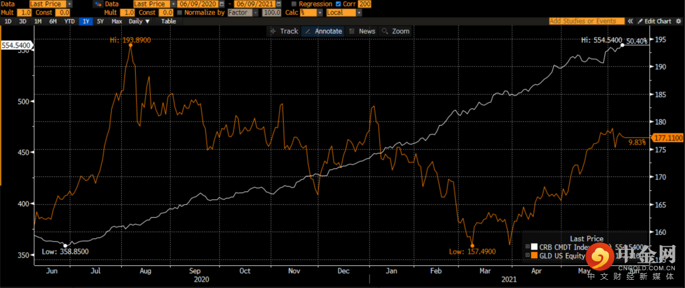The width and height of the screenshot is (685, 288).
Task: Click the Hi: 554.5400 marker point
Action: 622,45
